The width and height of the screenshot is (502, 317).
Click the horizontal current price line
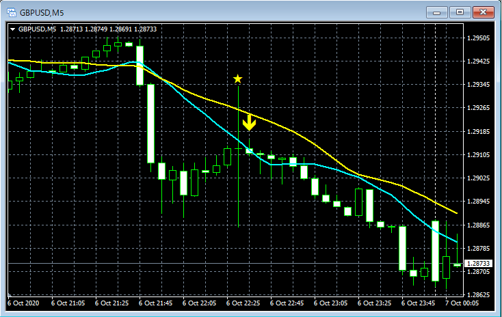235,263
